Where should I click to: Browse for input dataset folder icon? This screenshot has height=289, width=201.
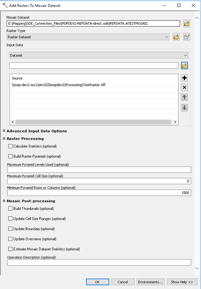click(184, 66)
